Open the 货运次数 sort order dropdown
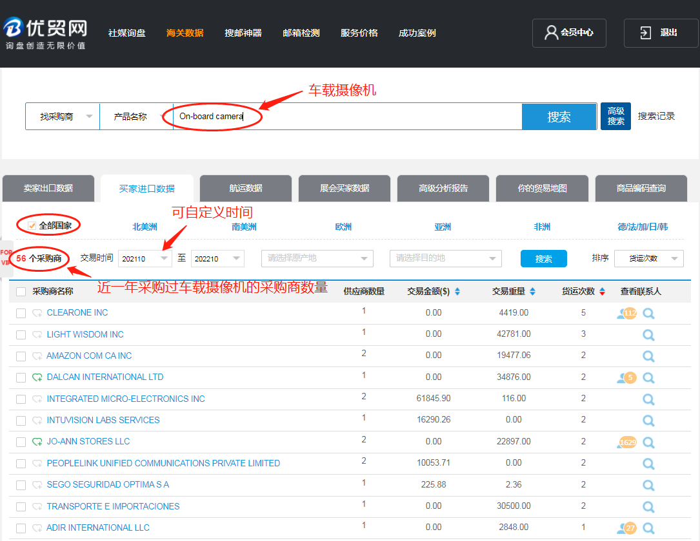The image size is (700, 541). tap(649, 258)
